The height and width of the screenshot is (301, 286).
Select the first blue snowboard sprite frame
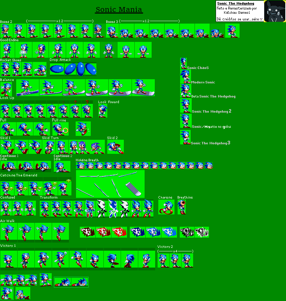[28, 88]
